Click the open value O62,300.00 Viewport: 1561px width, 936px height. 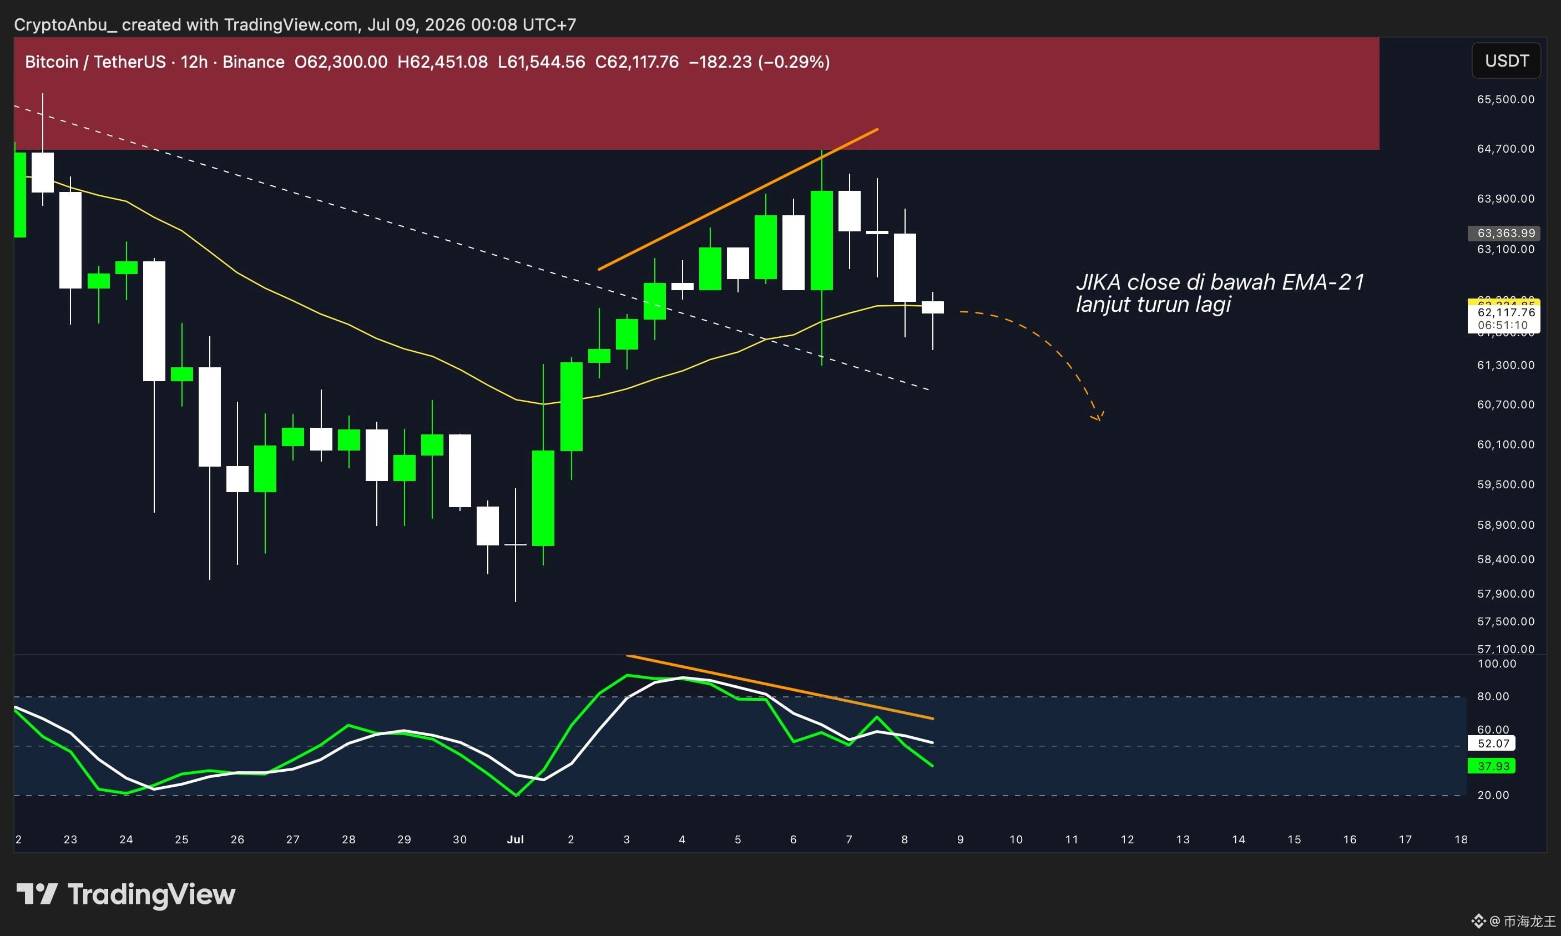click(341, 62)
